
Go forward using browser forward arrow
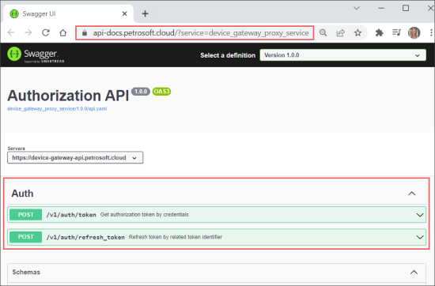(x=28, y=32)
